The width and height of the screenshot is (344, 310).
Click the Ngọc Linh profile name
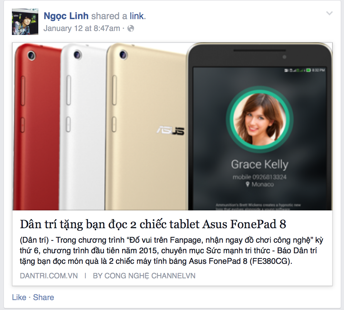66,16
